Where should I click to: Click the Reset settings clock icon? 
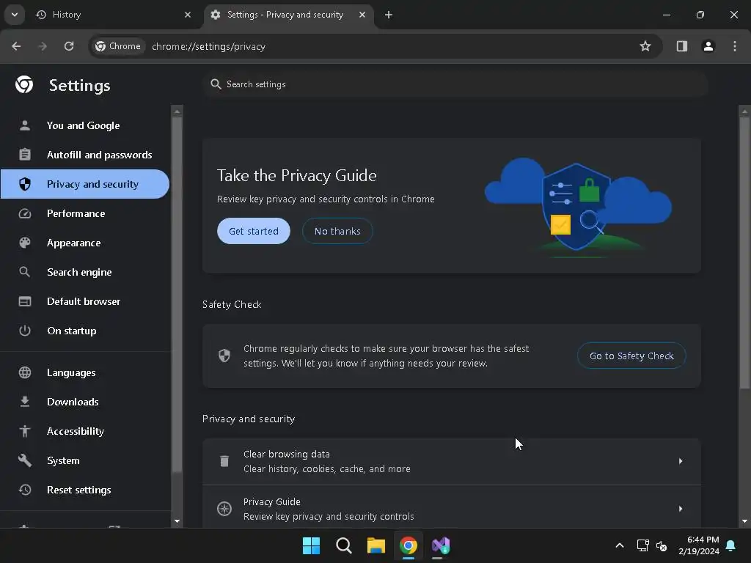24,490
